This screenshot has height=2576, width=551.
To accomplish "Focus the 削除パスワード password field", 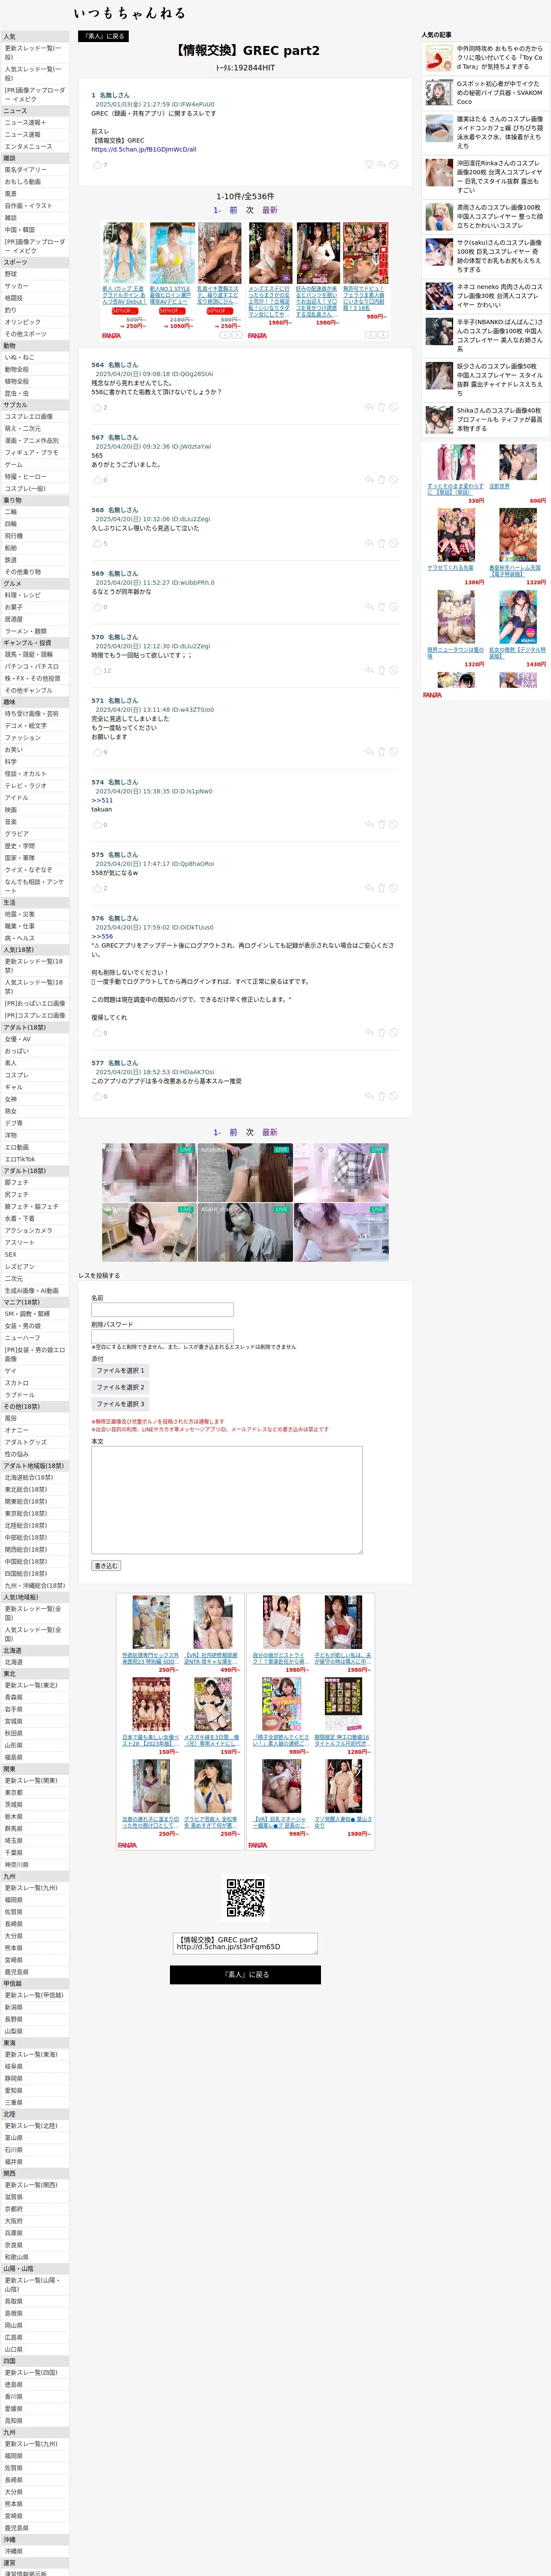I will coord(162,1336).
